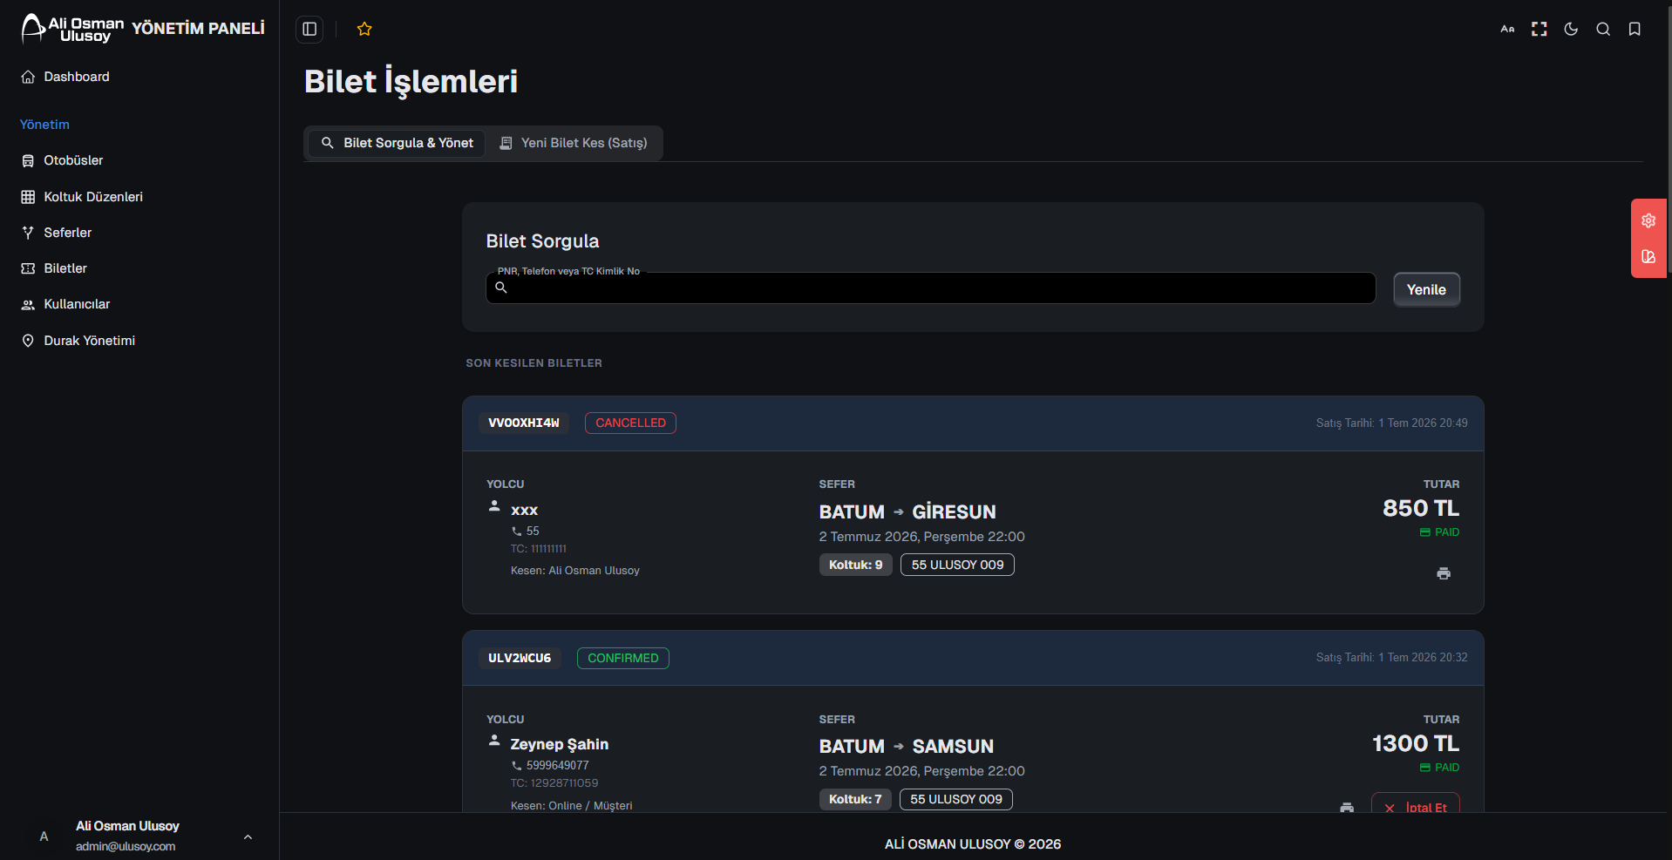Focus the PNR, Telefon veya TC search field

[x=930, y=288]
